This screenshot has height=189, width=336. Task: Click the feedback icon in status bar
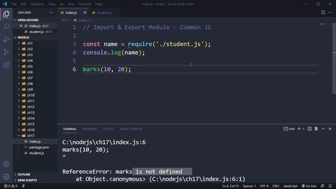(322, 186)
